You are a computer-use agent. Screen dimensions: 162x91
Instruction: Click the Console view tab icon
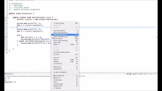click(6, 74)
